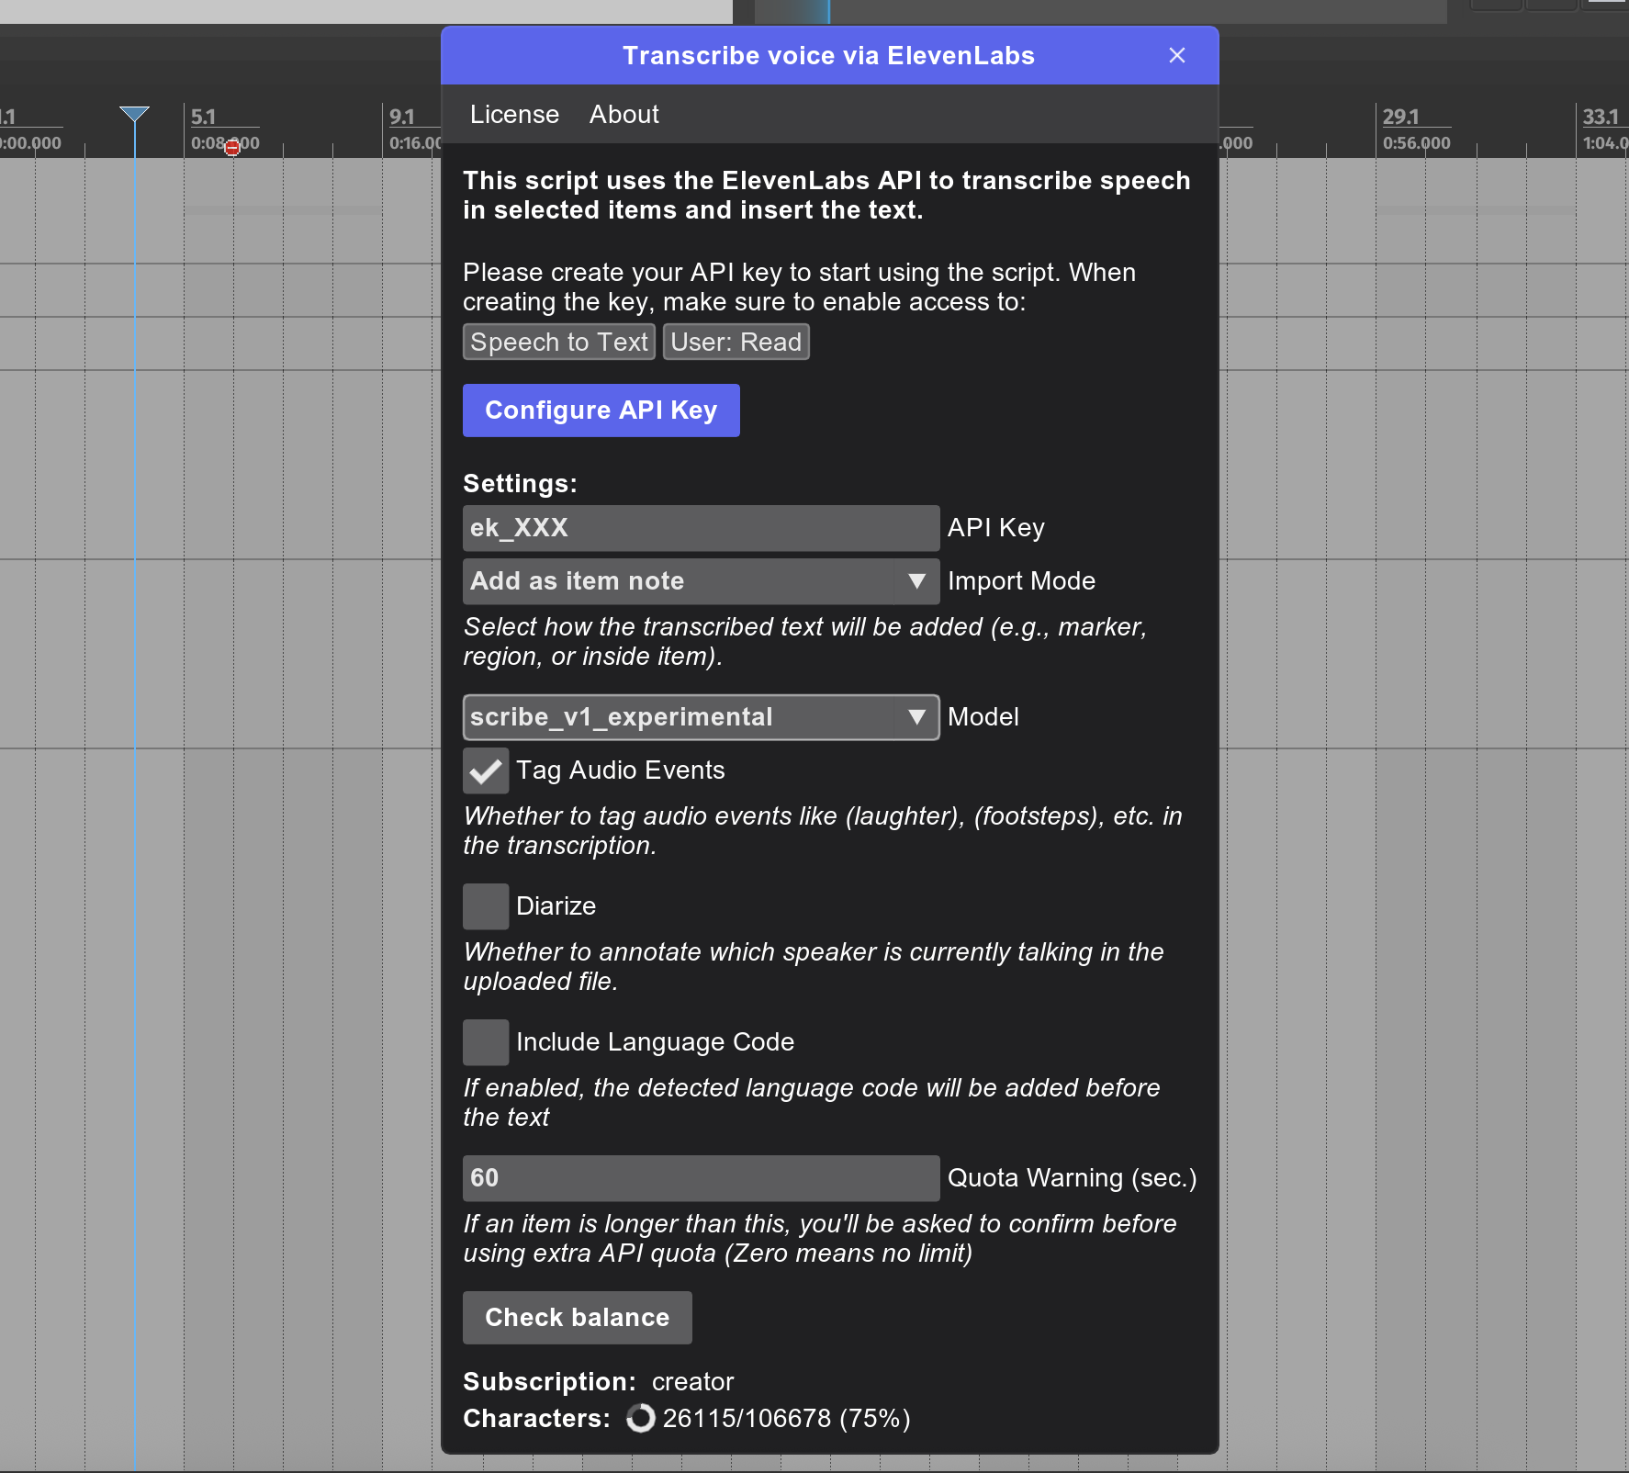Click the 29.1 bar label on the ruler
The width and height of the screenshot is (1629, 1473).
point(1400,117)
